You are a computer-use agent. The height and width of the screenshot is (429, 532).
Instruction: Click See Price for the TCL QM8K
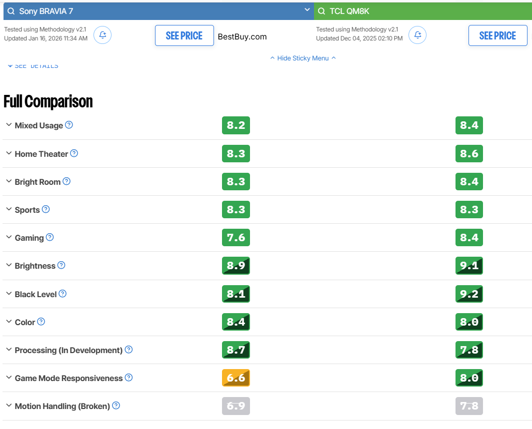497,35
